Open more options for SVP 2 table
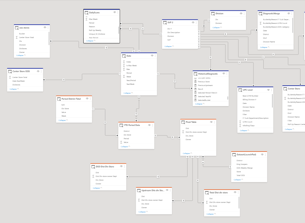The image size is (305, 223). tap(196, 22)
